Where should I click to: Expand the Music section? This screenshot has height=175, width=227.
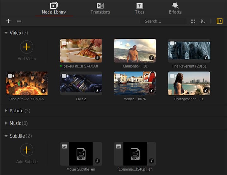6,123
